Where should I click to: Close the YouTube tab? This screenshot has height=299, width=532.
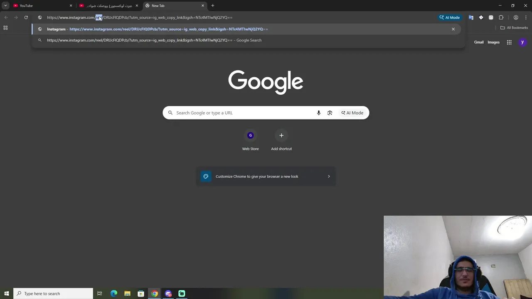71,5
